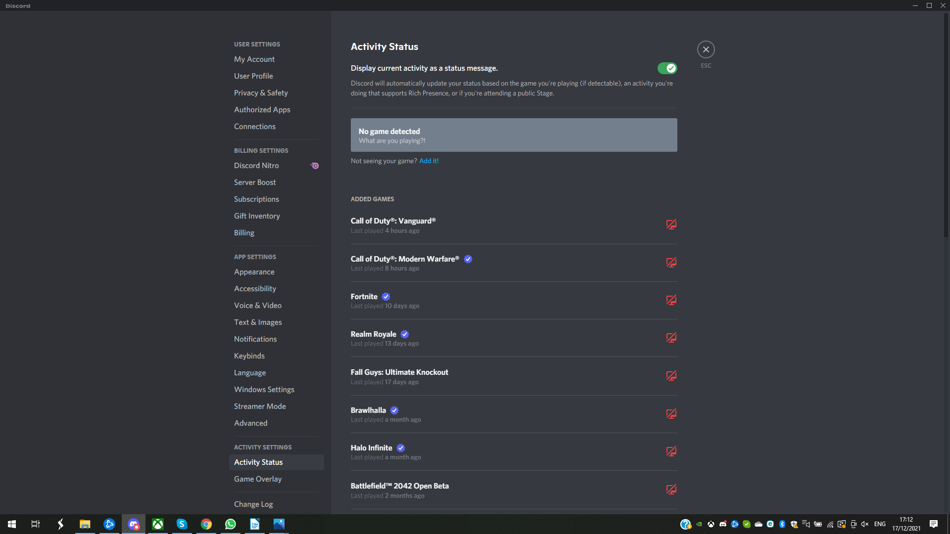Screen dimensions: 950x534
Task: Click the overlay icon for Battlefield 2042 Open Beta
Action: point(671,489)
